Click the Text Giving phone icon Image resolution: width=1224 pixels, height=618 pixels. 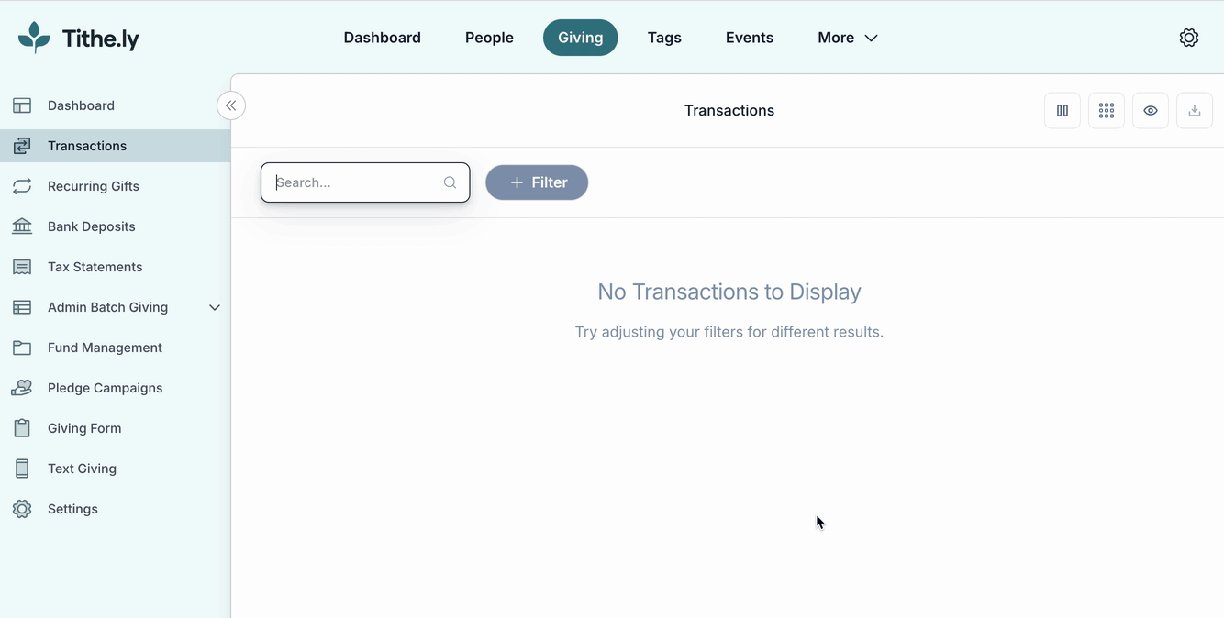(x=22, y=469)
